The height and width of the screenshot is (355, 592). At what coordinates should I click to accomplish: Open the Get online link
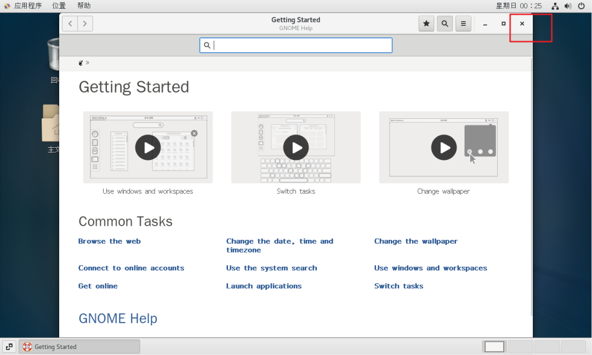tap(98, 287)
